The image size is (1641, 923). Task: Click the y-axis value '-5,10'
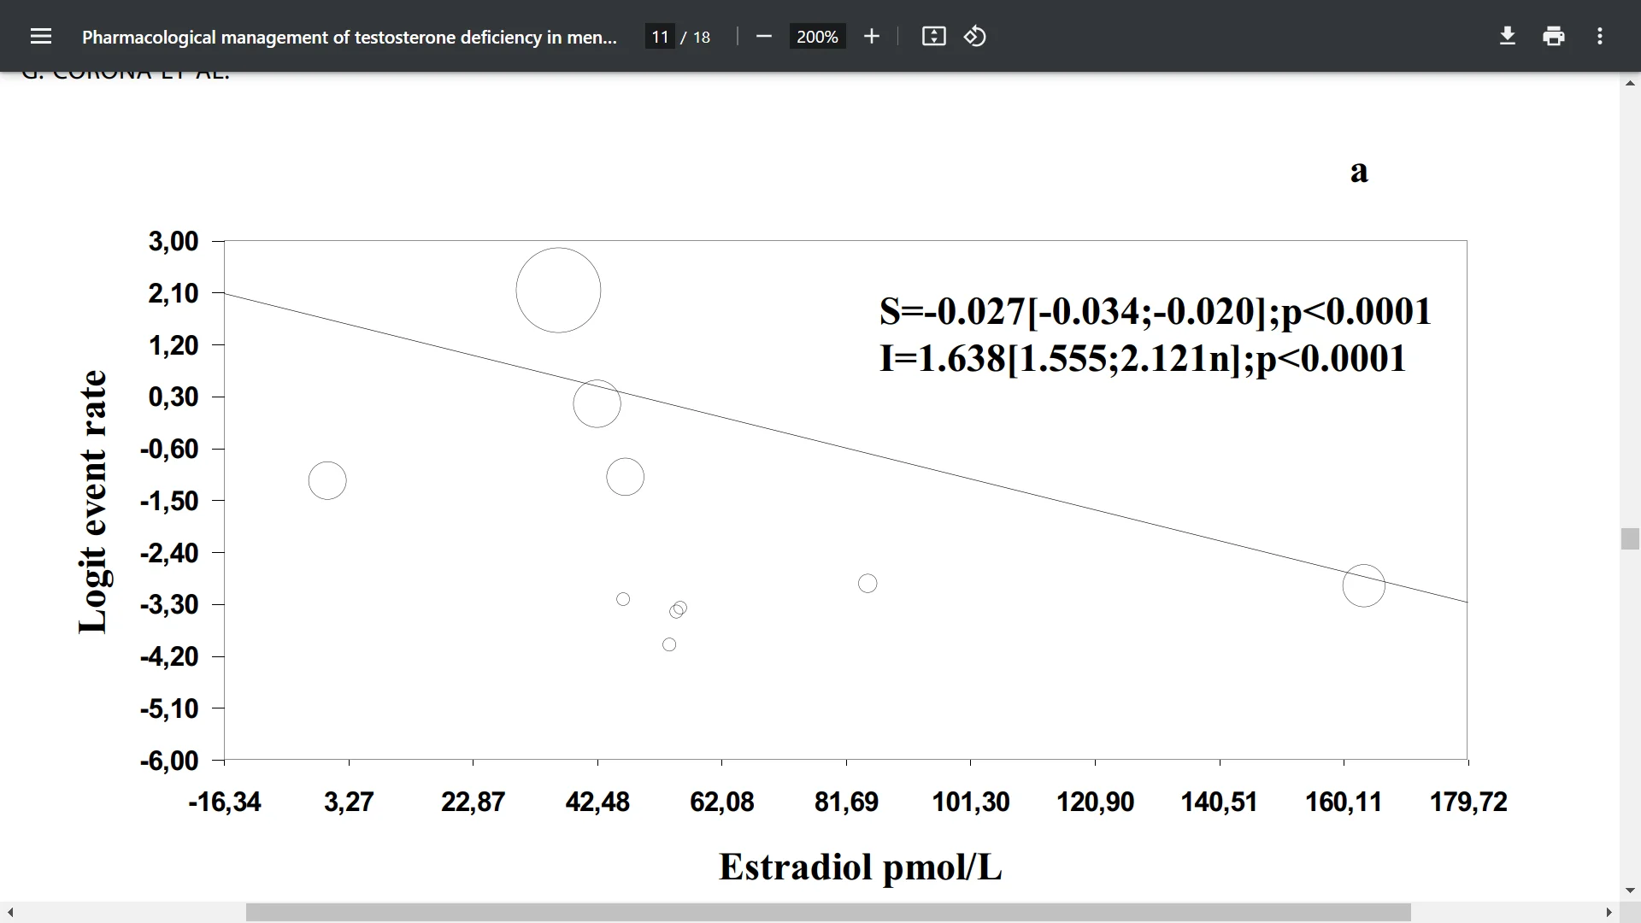[x=169, y=708]
